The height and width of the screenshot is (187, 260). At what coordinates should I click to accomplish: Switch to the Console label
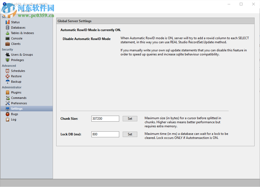(17, 38)
